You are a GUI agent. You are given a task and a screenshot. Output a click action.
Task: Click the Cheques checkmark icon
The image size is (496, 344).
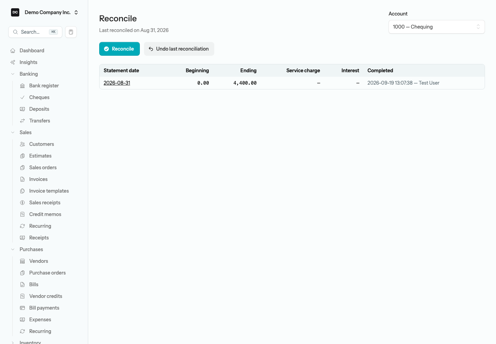[22, 97]
